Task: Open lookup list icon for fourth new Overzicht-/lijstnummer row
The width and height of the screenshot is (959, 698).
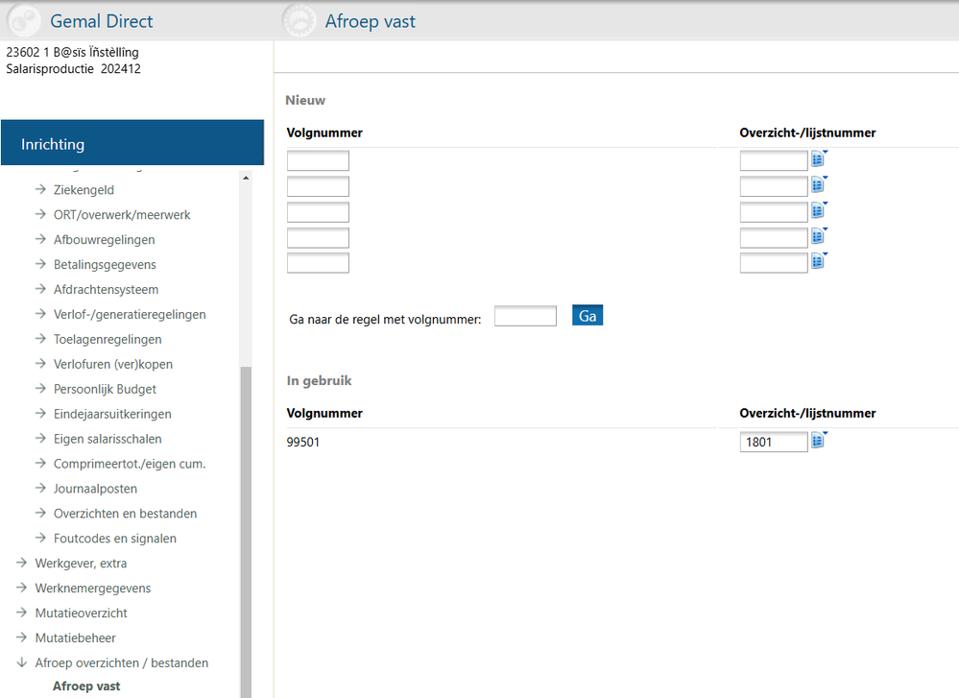Action: coord(819,236)
